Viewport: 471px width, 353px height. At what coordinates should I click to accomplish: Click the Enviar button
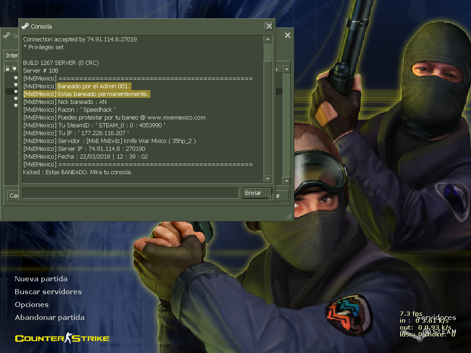[258, 193]
